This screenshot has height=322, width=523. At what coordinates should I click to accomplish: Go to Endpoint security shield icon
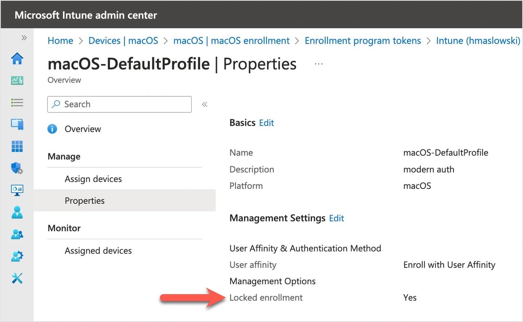tap(17, 168)
